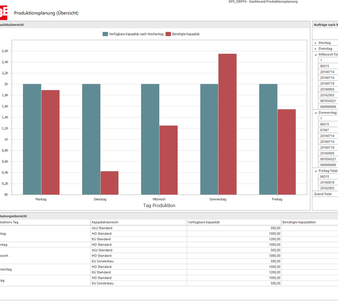The width and height of the screenshot is (338, 301).
Task: Click the Grand Total row in pivot
Action: coord(325,194)
